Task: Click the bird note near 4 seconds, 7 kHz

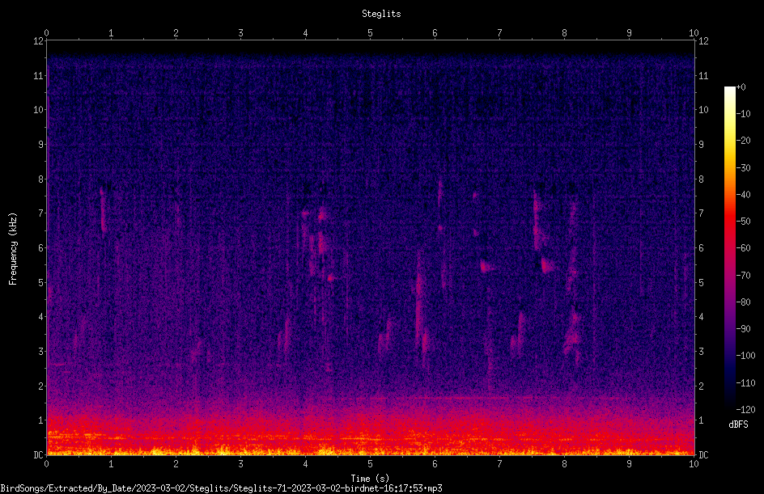Action: 305,213
